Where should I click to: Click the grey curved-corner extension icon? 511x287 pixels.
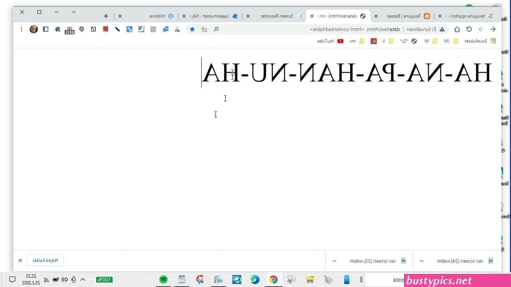[x=141, y=29]
